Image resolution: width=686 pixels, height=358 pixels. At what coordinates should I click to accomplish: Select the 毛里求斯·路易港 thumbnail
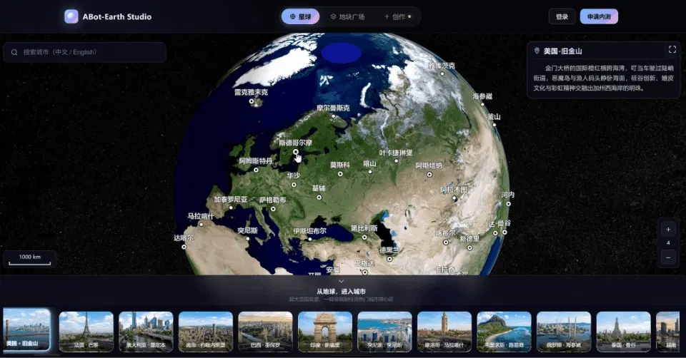tap(504, 332)
